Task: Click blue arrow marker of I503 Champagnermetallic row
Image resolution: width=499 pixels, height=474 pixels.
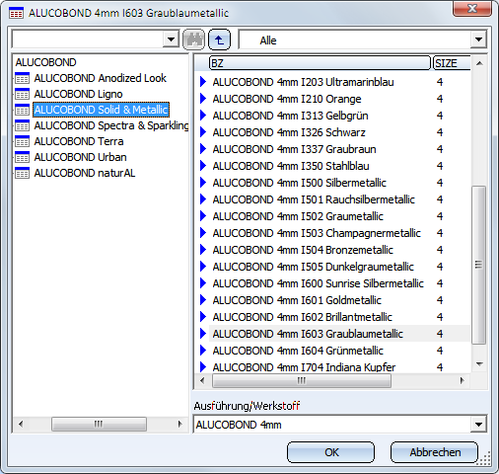Action: click(203, 233)
